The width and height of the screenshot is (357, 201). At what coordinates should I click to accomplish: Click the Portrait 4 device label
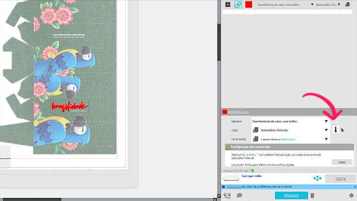pos(236,171)
